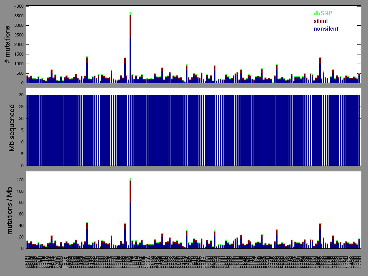The image size is (368, 276).
Task: Click the 'mutations / Mb' axis title
Action: pyautogui.click(x=11, y=210)
